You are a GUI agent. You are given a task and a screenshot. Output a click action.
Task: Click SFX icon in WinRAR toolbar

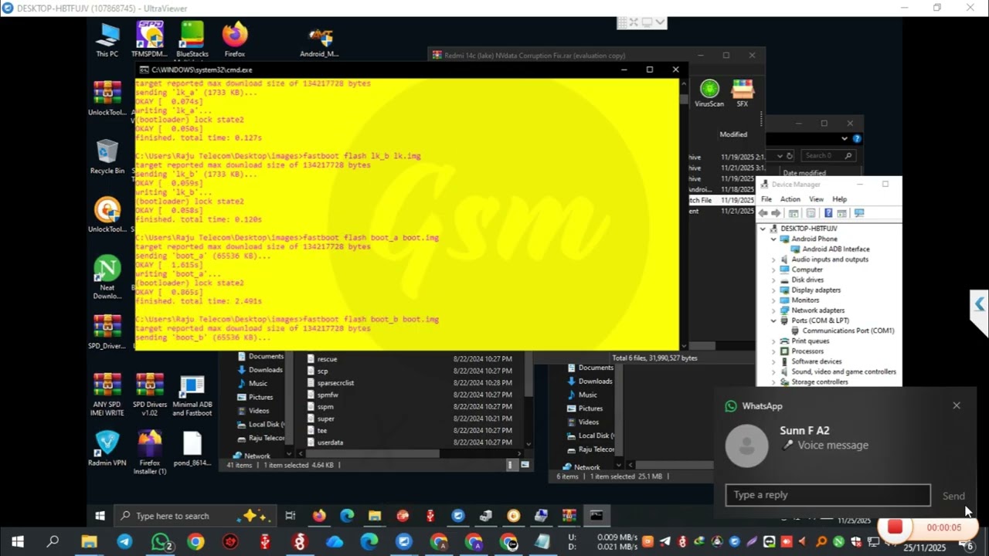pos(743,93)
